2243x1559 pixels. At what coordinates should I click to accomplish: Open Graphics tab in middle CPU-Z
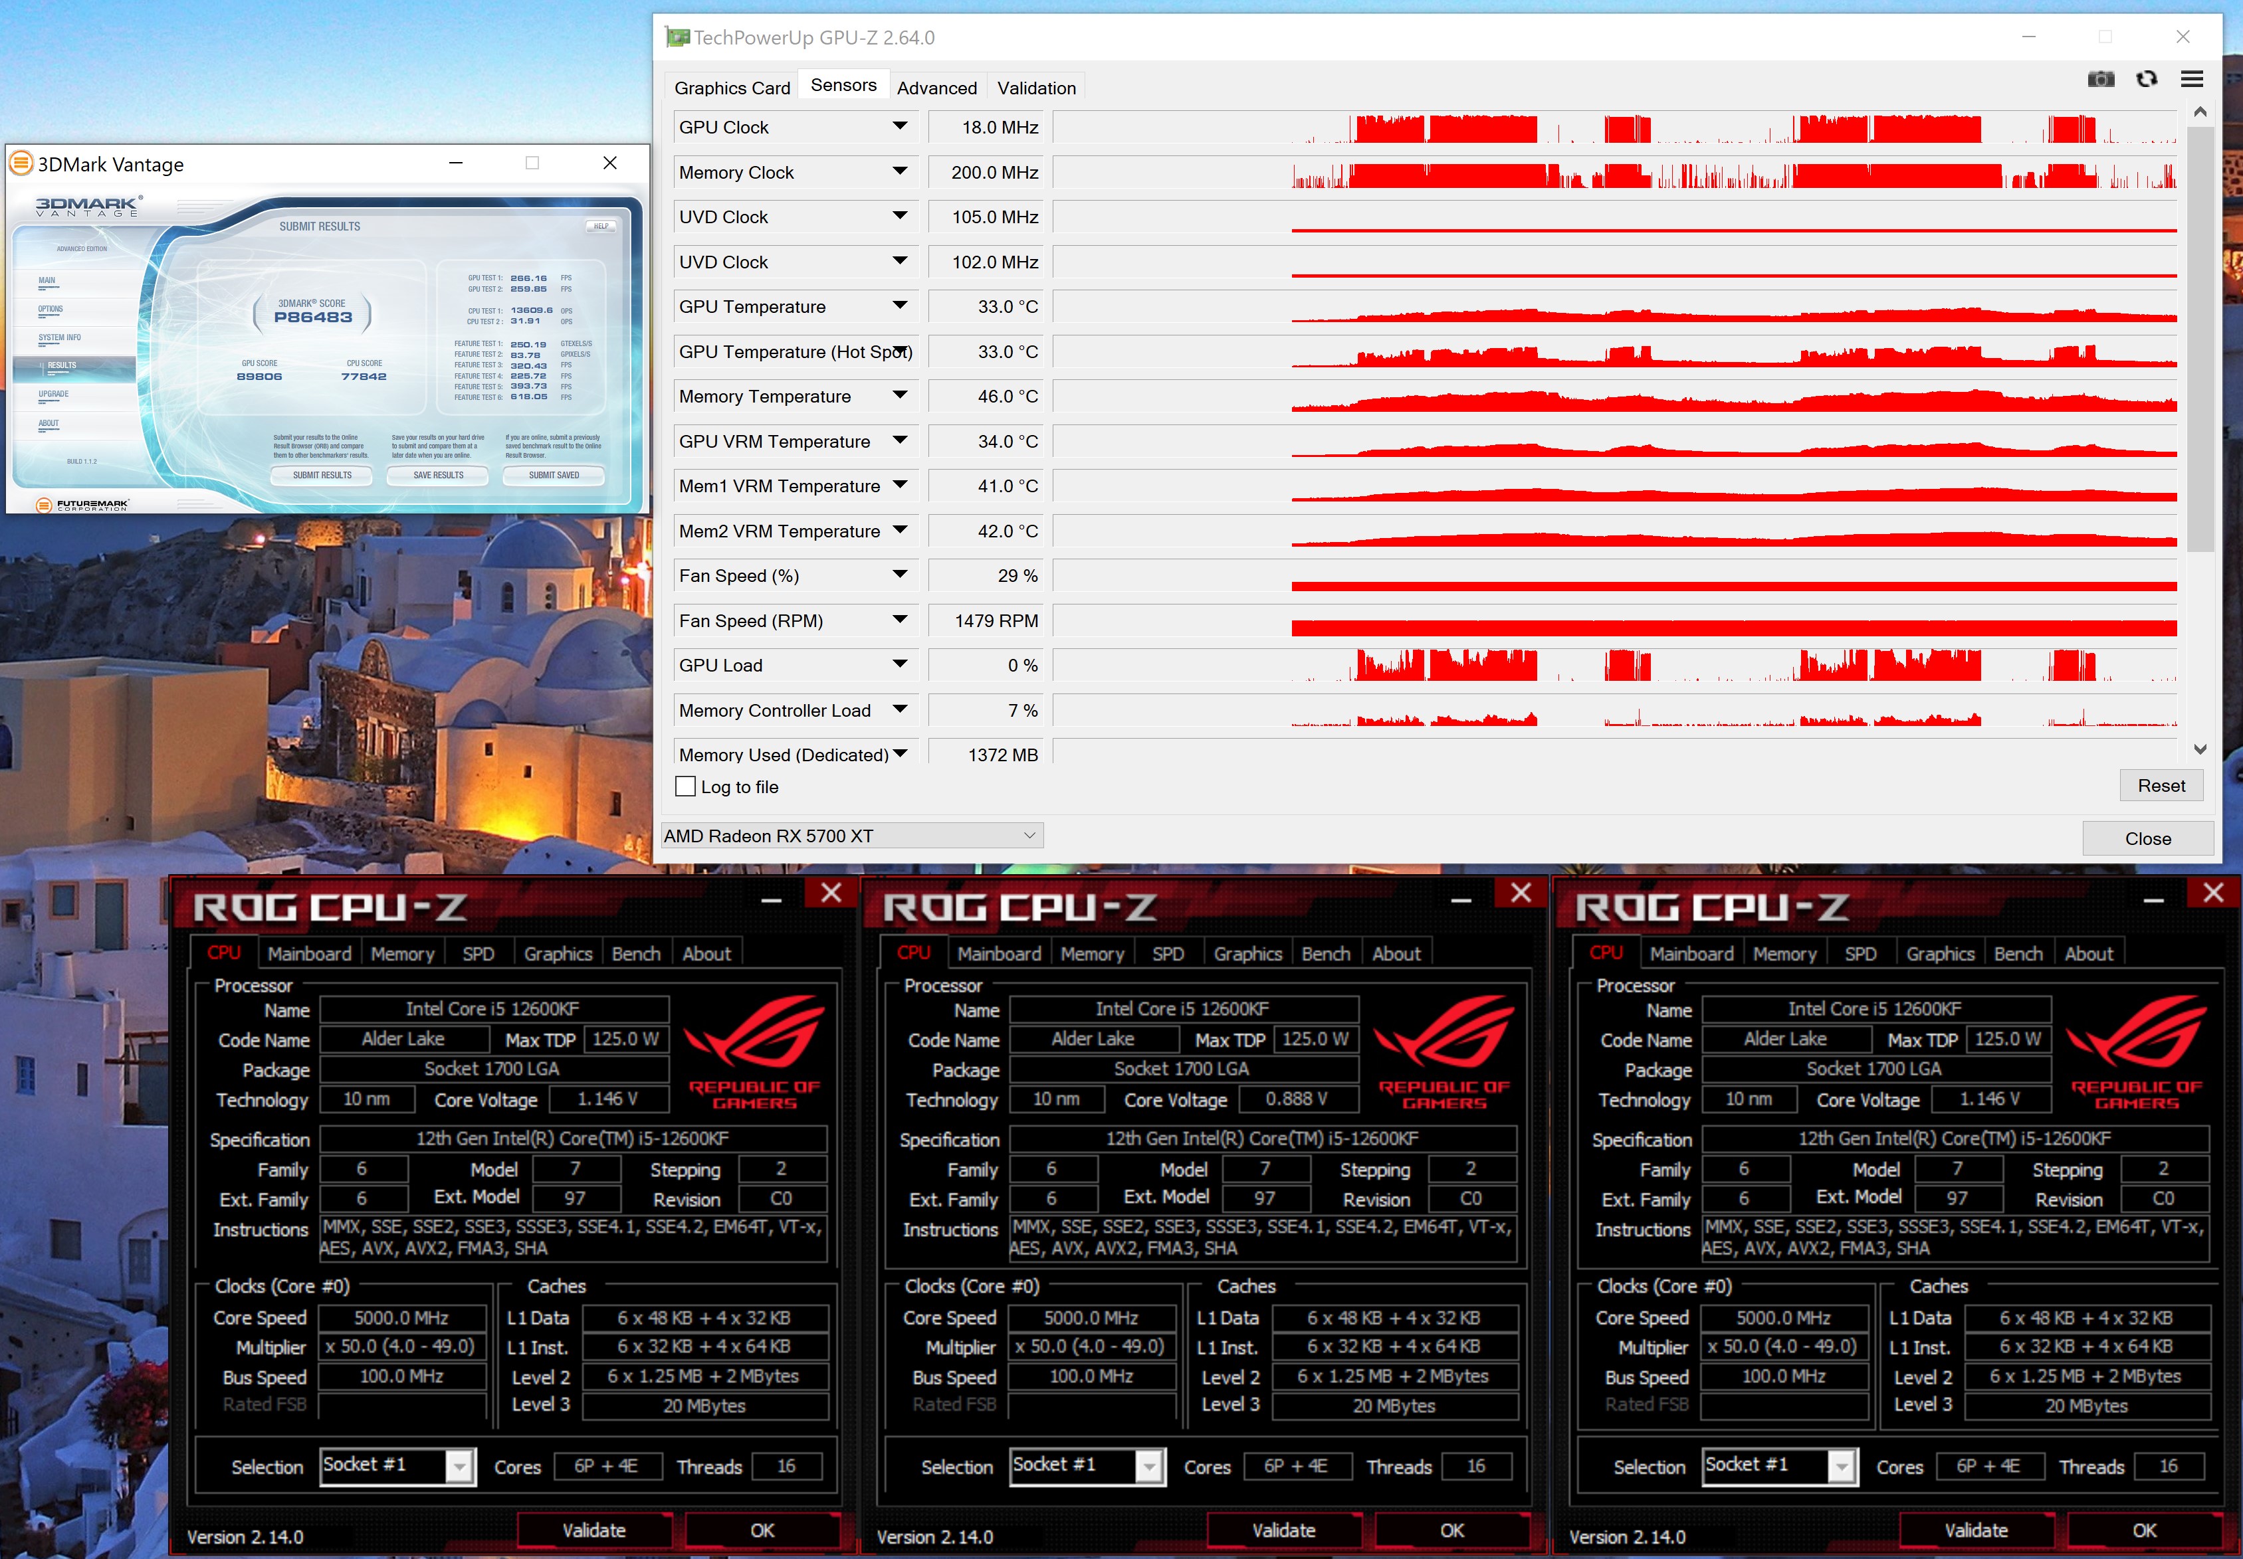coord(1247,954)
